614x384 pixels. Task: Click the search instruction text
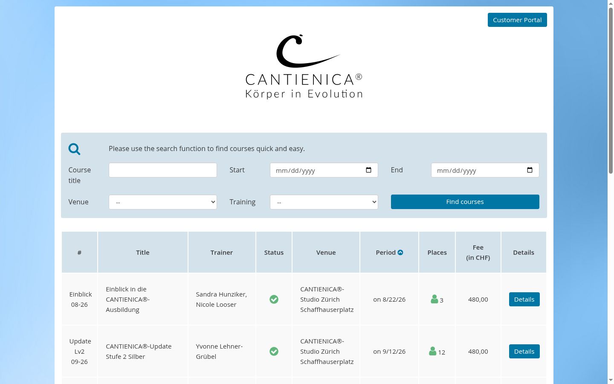pos(207,148)
